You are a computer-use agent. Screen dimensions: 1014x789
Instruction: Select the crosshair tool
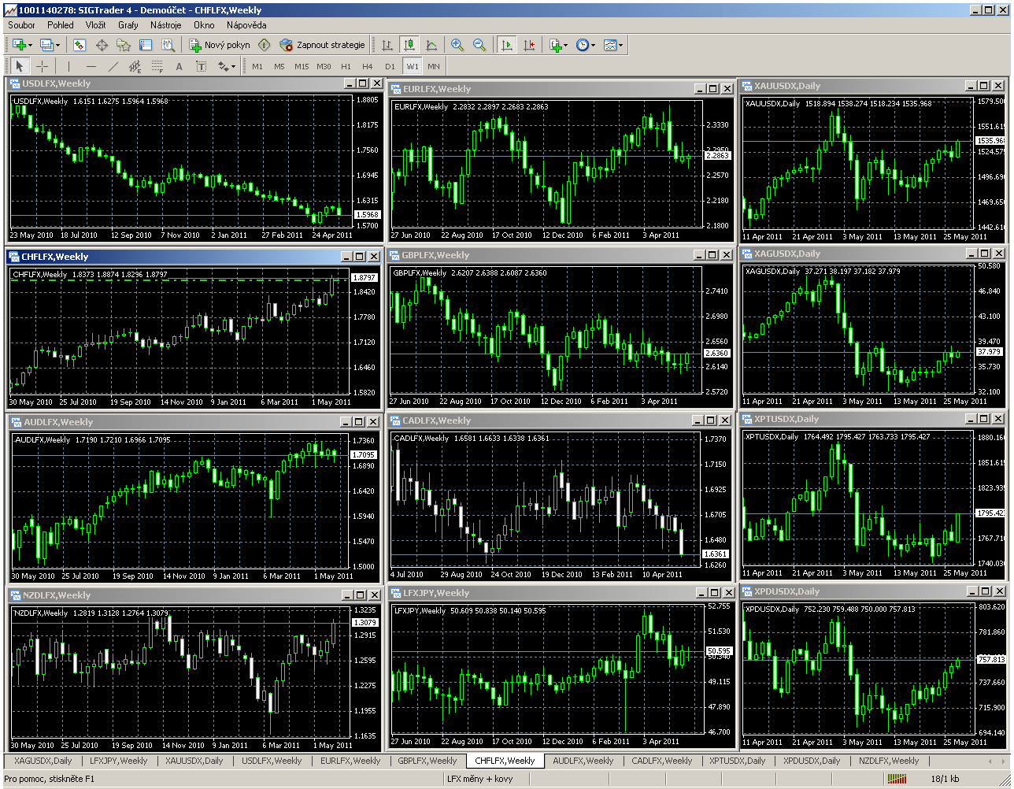42,66
